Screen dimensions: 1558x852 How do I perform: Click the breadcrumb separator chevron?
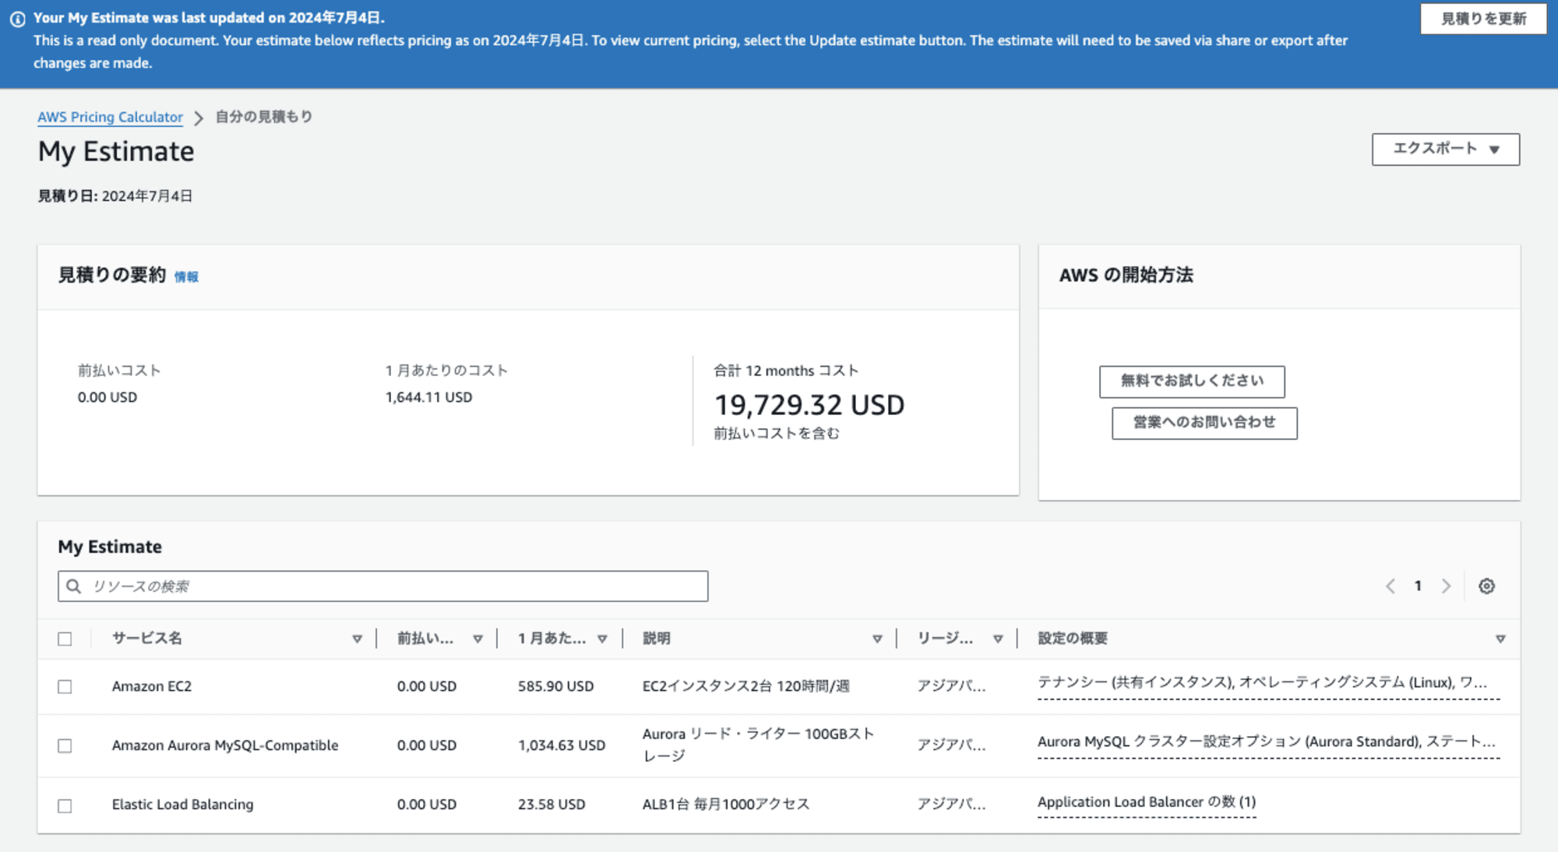coord(199,118)
